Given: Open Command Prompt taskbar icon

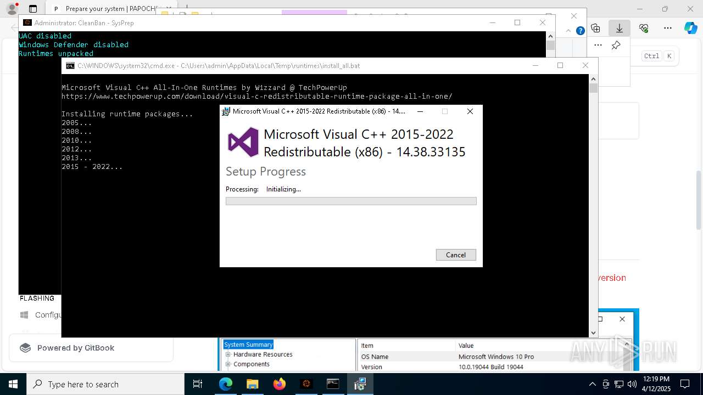Looking at the screenshot, I should pyautogui.click(x=333, y=384).
